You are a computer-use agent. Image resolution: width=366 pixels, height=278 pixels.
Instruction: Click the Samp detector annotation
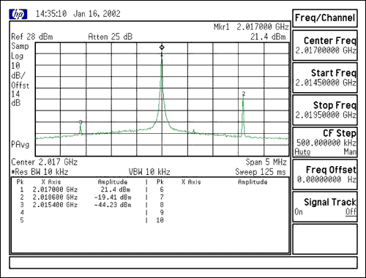(x=20, y=46)
